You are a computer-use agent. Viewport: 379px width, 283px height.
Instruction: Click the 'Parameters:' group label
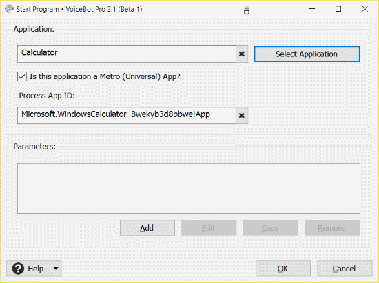34,147
